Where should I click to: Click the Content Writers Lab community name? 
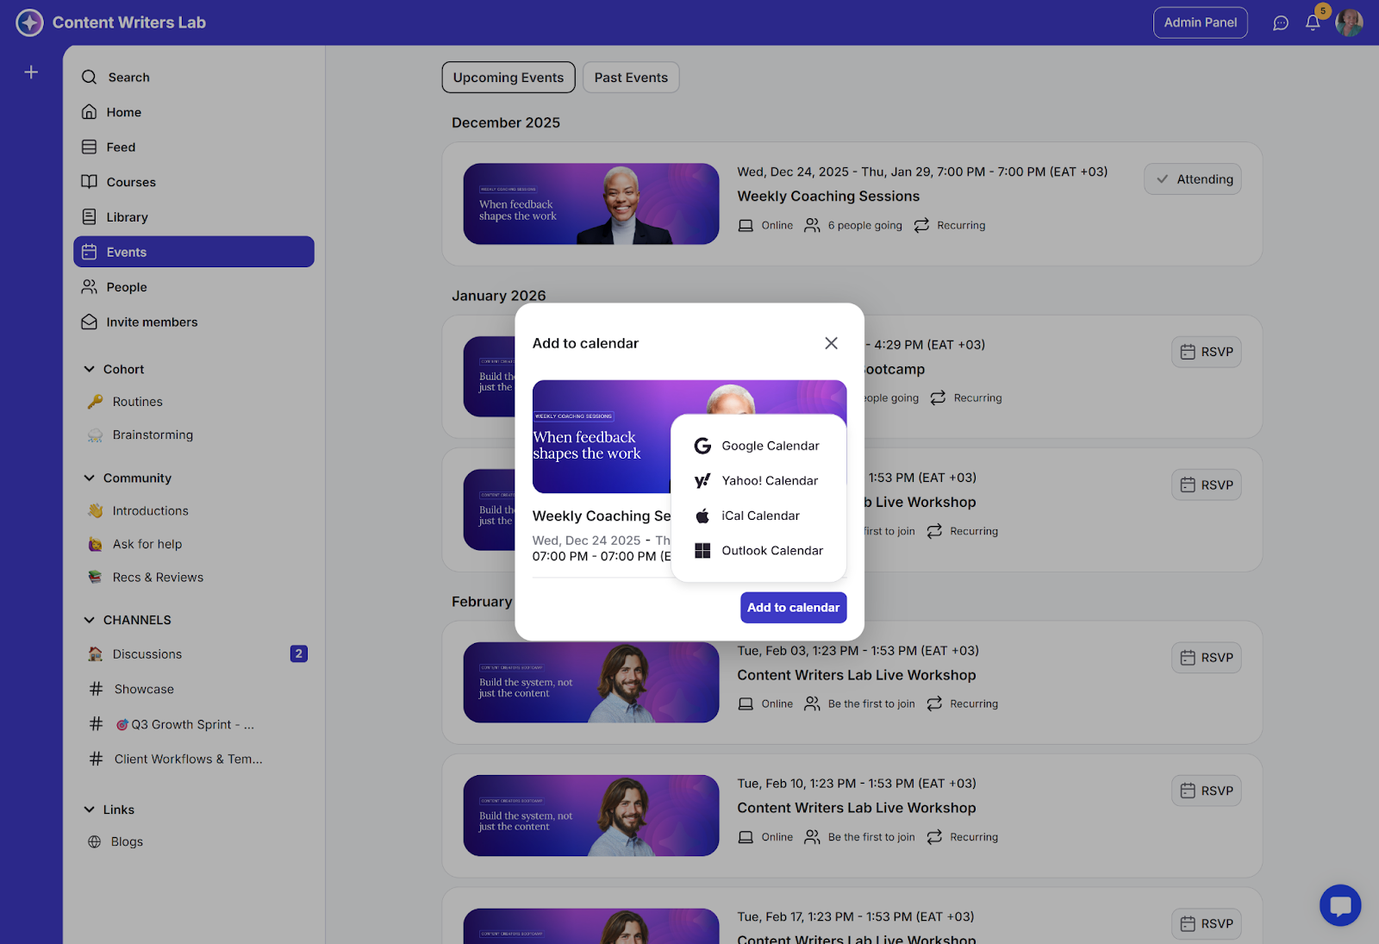coord(129,22)
